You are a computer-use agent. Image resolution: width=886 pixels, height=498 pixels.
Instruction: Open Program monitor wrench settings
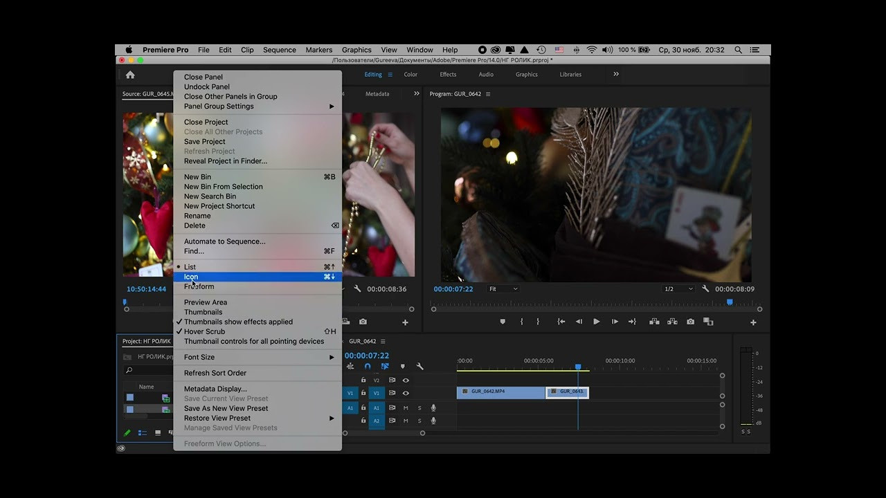click(x=705, y=289)
